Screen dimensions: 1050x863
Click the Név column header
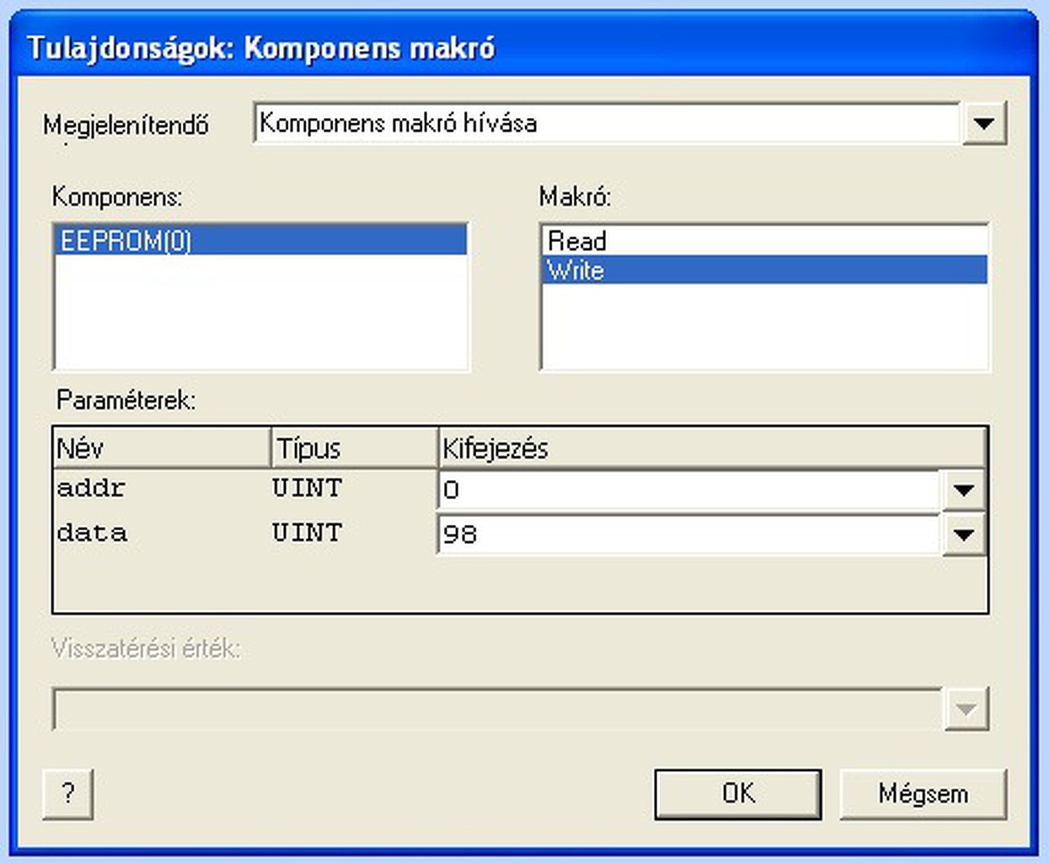162,448
